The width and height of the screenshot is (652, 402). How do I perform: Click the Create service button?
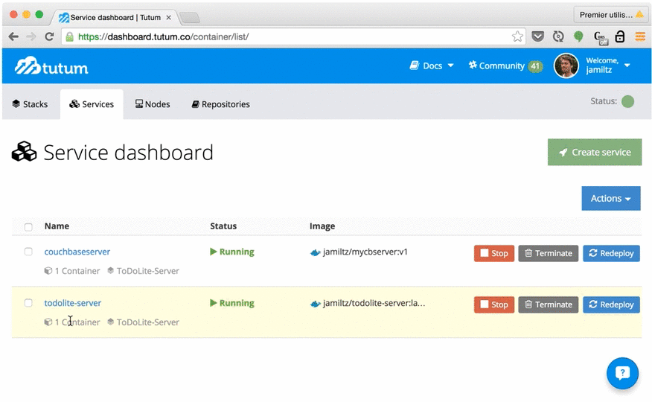(595, 152)
